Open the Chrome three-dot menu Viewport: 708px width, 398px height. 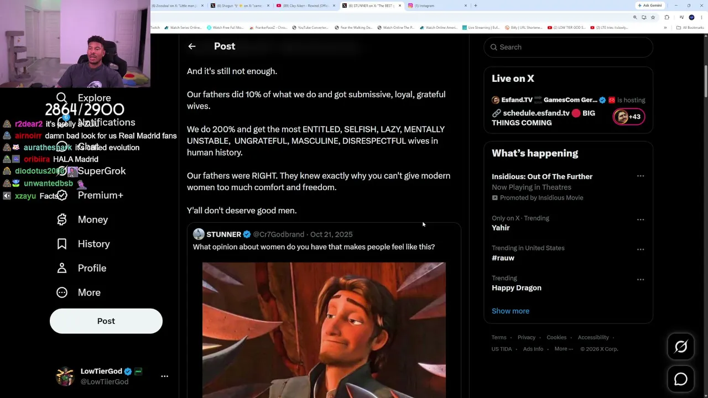coord(702,17)
